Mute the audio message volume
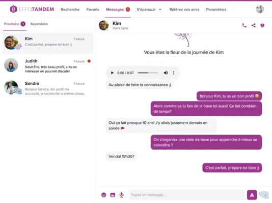 (x=166, y=73)
